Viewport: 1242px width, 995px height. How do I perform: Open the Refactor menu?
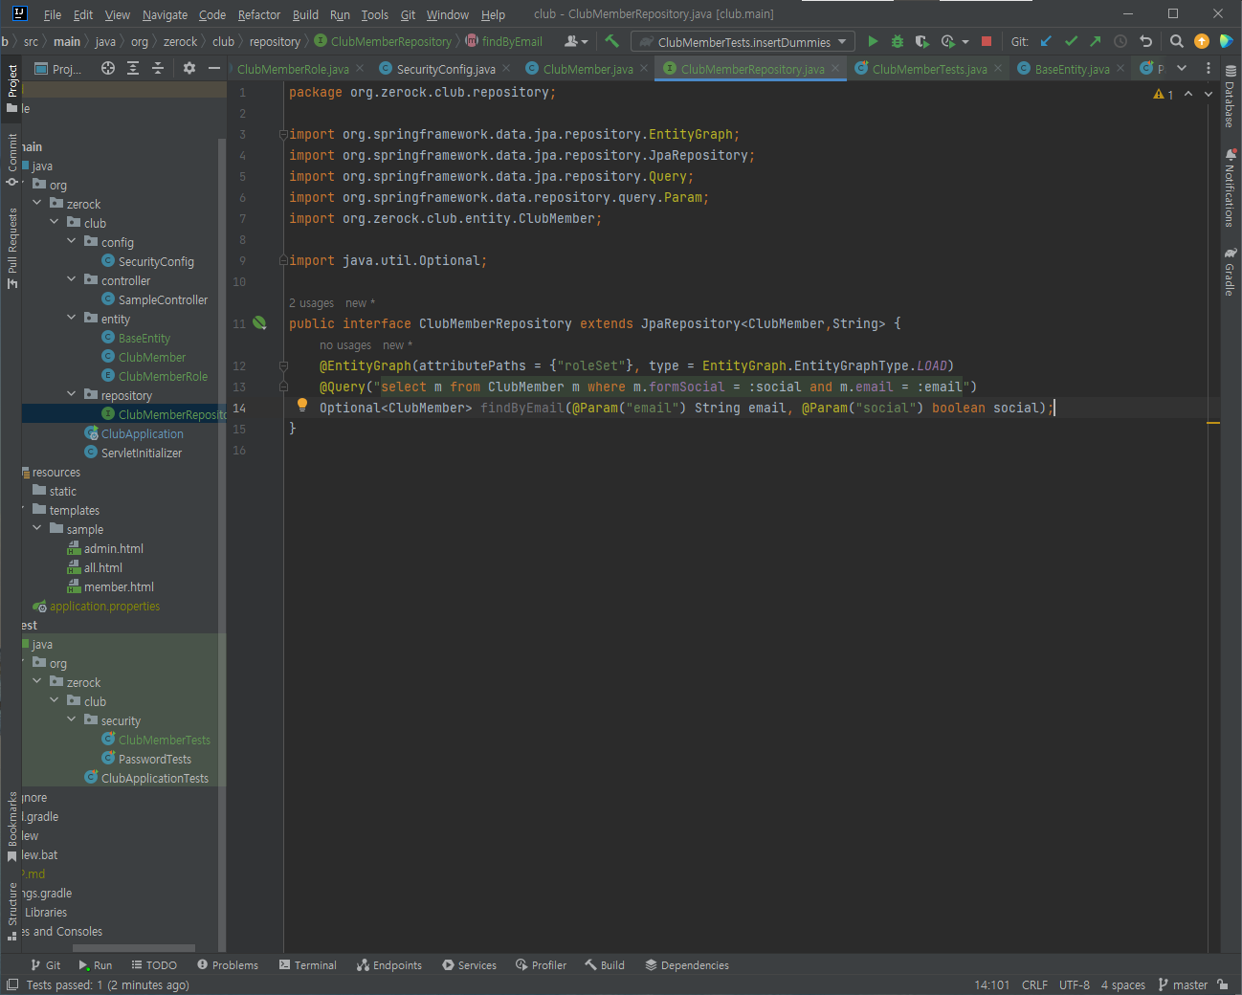point(259,14)
